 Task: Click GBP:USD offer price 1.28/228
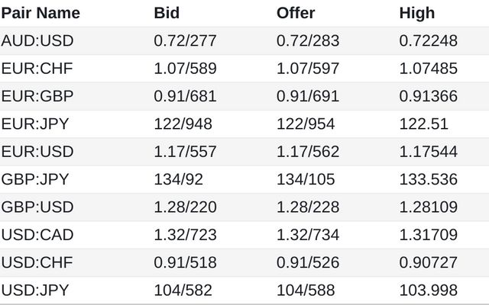(308, 207)
